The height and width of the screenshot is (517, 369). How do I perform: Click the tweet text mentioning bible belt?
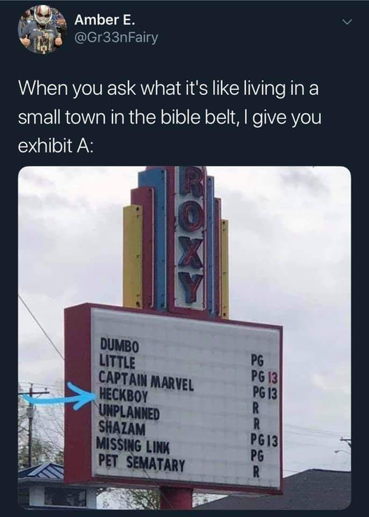click(169, 117)
